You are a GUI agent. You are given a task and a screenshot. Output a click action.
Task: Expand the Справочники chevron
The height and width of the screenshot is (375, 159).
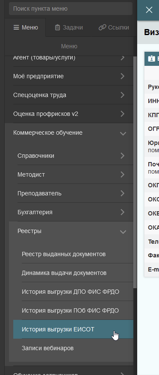(123, 156)
